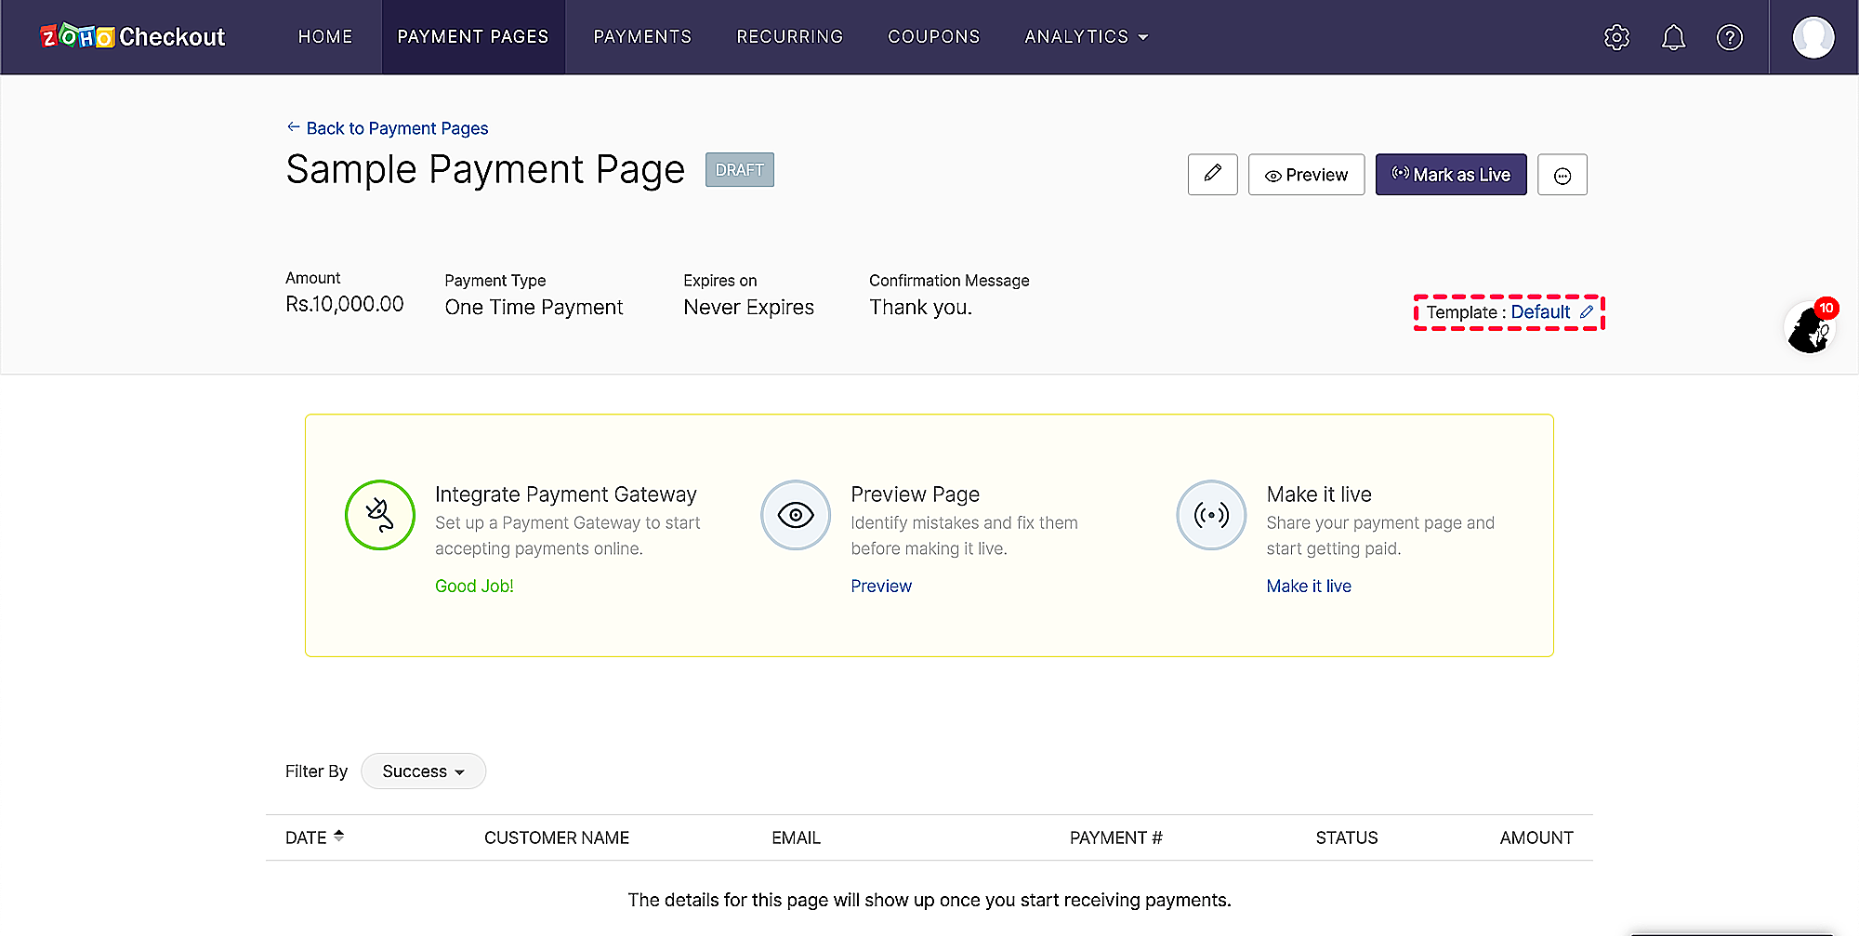This screenshot has width=1859, height=936.
Task: Open the assistant widget with badge 10
Action: point(1811,327)
